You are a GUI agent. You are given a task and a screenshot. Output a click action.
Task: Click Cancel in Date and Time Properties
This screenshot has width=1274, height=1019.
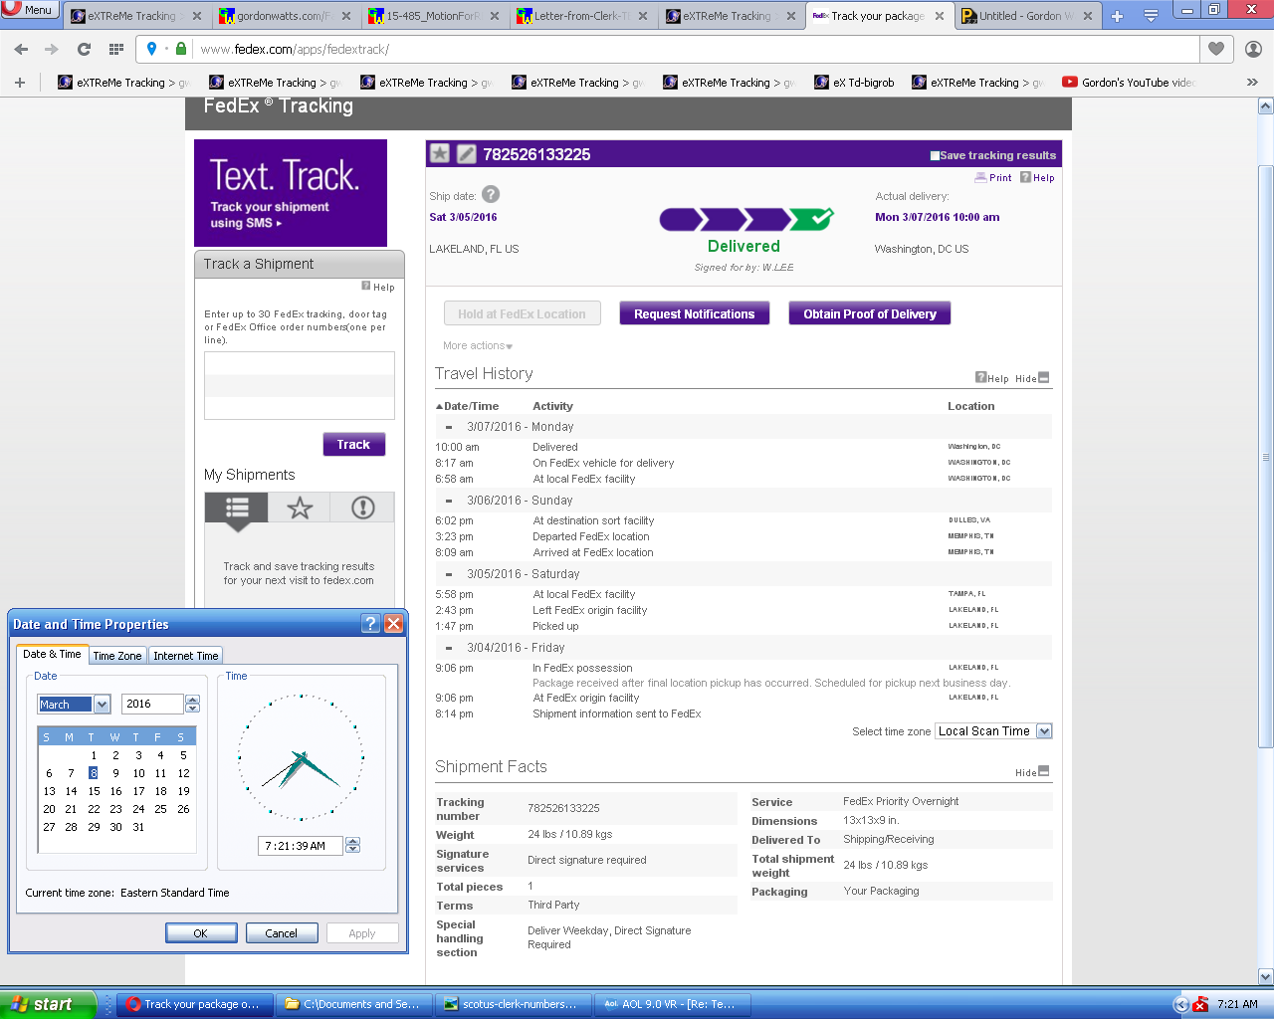point(282,933)
